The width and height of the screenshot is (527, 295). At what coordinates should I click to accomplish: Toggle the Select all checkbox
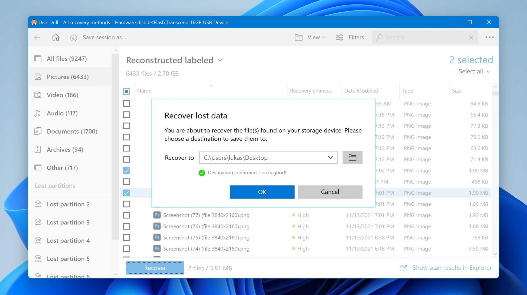(126, 91)
